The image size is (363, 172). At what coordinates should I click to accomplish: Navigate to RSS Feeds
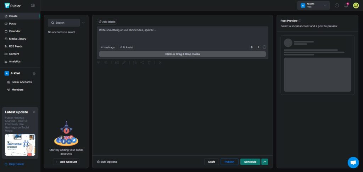coord(20,46)
